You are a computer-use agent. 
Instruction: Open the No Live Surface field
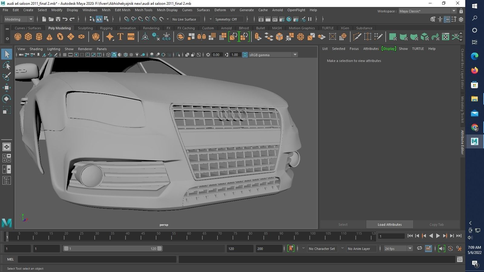pos(185,19)
